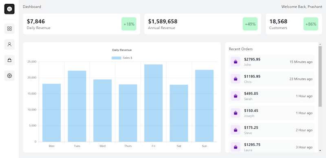This screenshot has height=158, width=326.
Task: Click the Annual Revenue label
Action: pyautogui.click(x=161, y=28)
